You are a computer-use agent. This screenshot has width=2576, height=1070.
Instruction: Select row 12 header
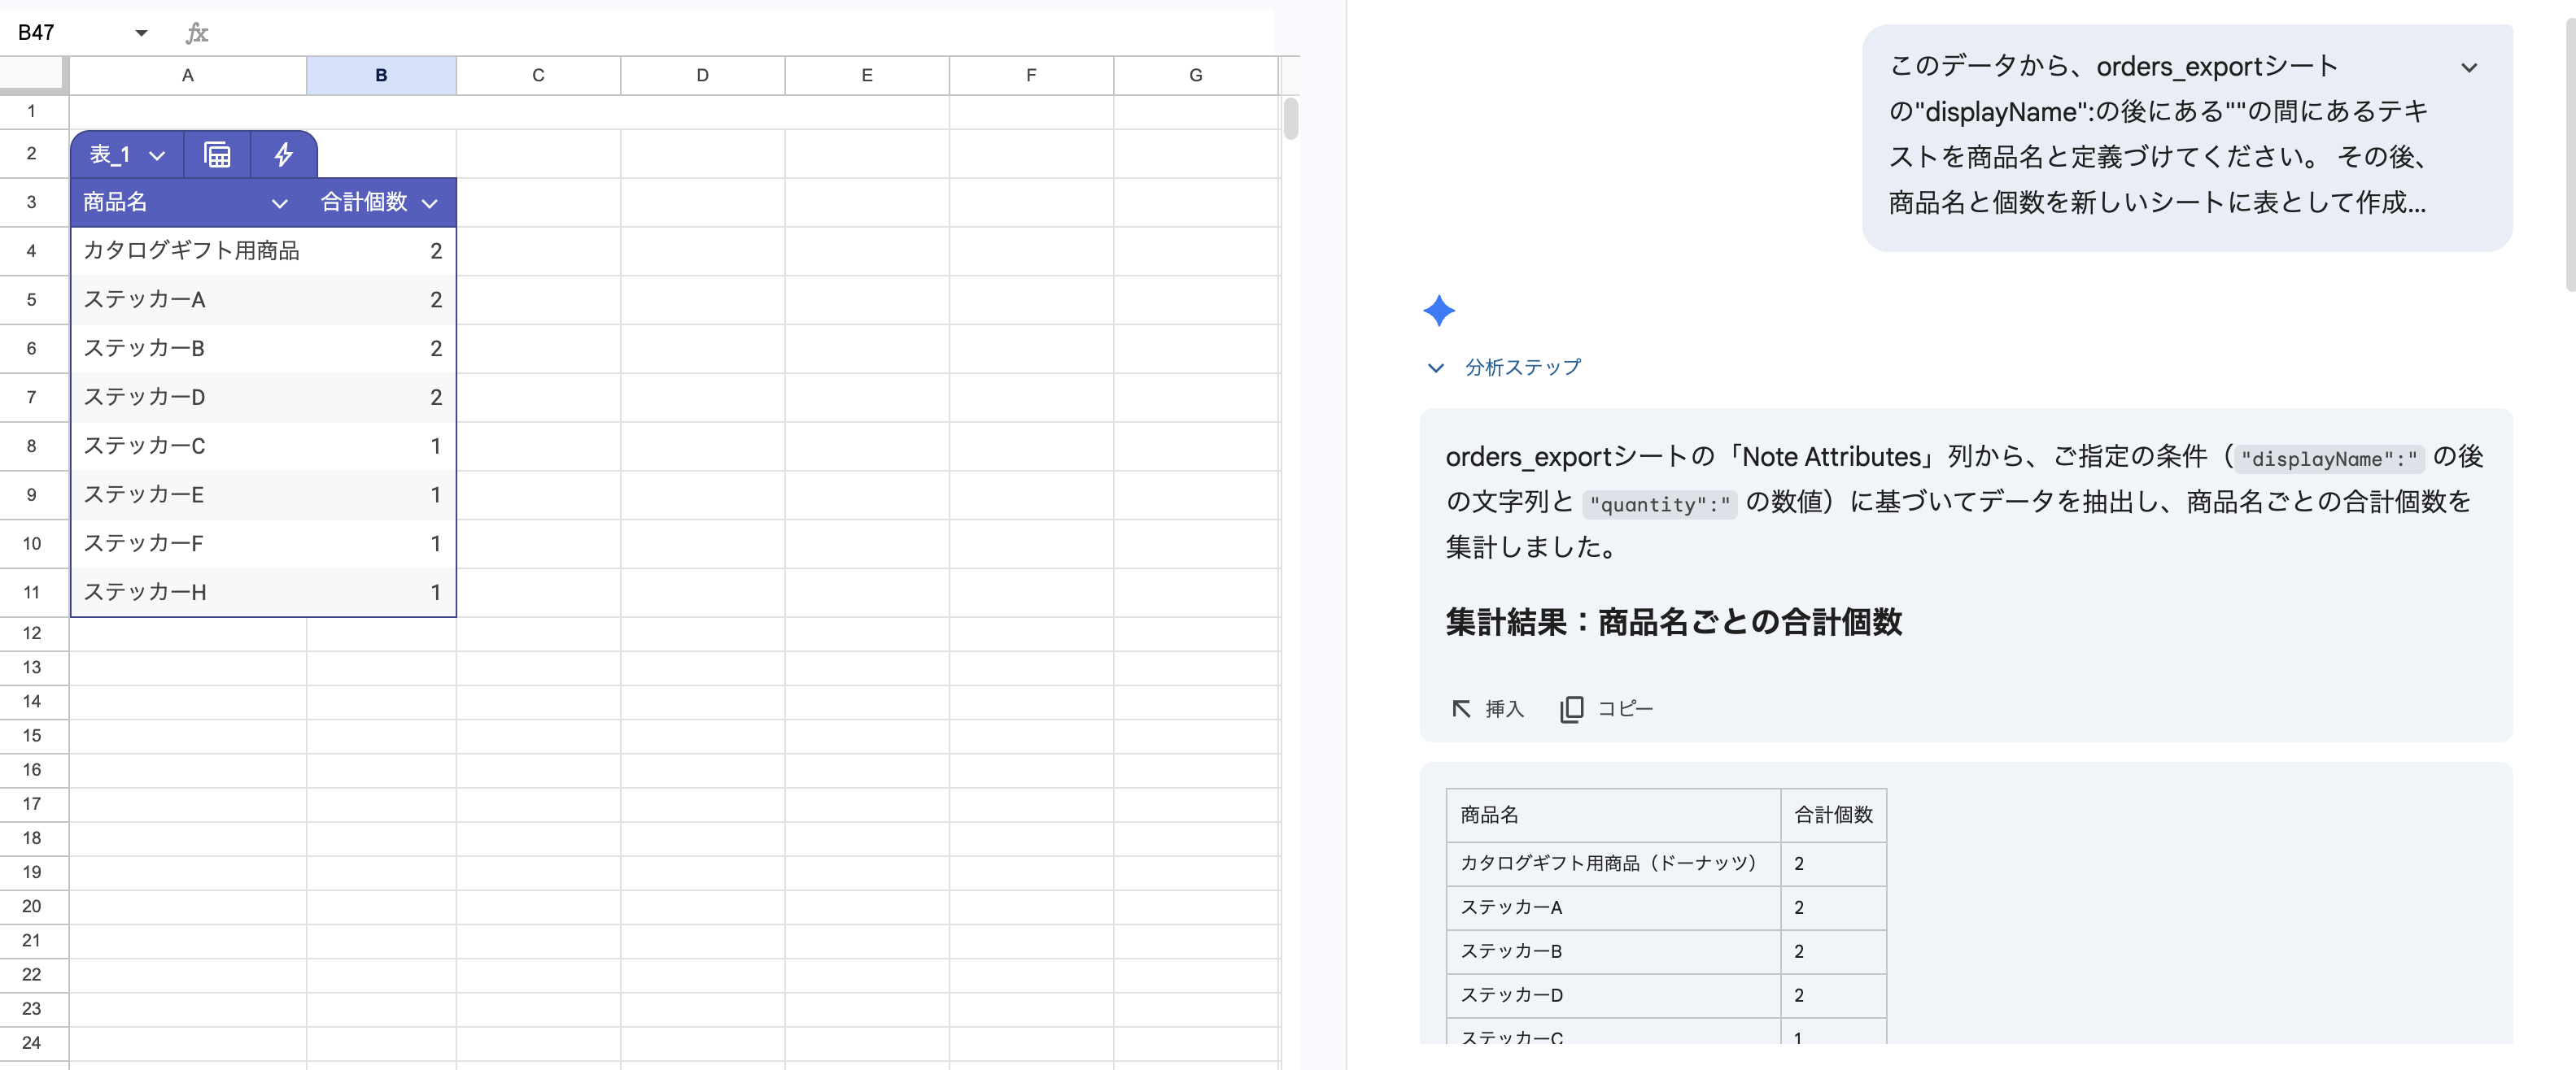click(x=32, y=633)
